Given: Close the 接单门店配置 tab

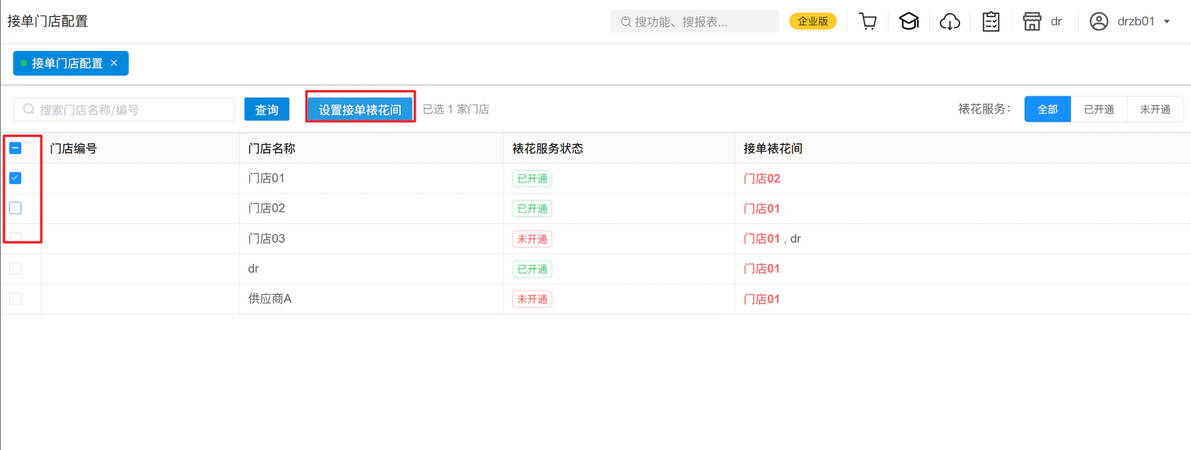Looking at the screenshot, I should click(x=114, y=63).
